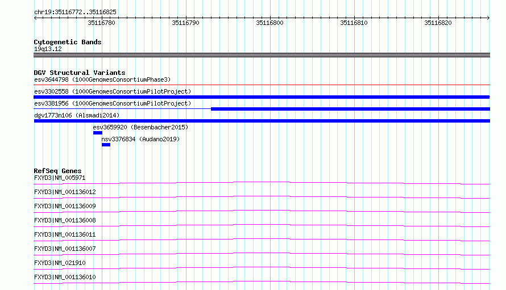Click the blue esv3302558 variant bar
This screenshot has width=506, height=290.
(x=262, y=97)
